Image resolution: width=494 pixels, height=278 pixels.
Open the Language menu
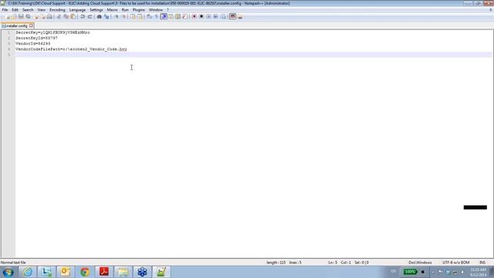coord(77,10)
